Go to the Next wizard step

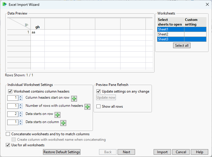(126, 152)
